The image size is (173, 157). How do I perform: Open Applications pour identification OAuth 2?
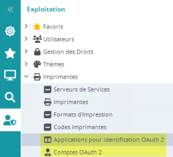109,140
